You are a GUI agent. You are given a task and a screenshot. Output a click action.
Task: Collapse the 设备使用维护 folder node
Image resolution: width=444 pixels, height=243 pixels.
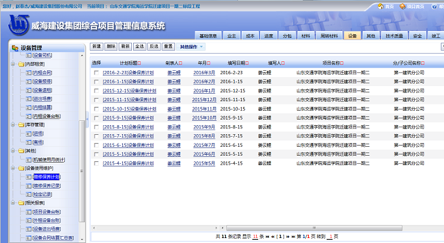(x=13, y=168)
